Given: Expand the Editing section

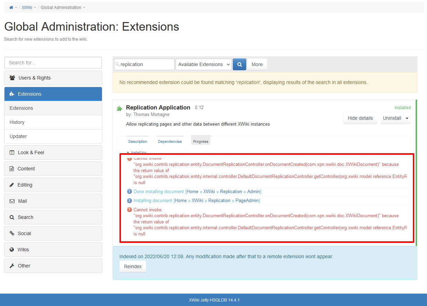Looking at the screenshot, I should [x=53, y=185].
